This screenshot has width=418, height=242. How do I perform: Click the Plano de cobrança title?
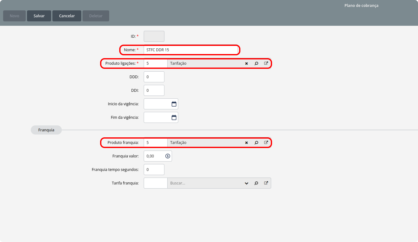point(361,6)
